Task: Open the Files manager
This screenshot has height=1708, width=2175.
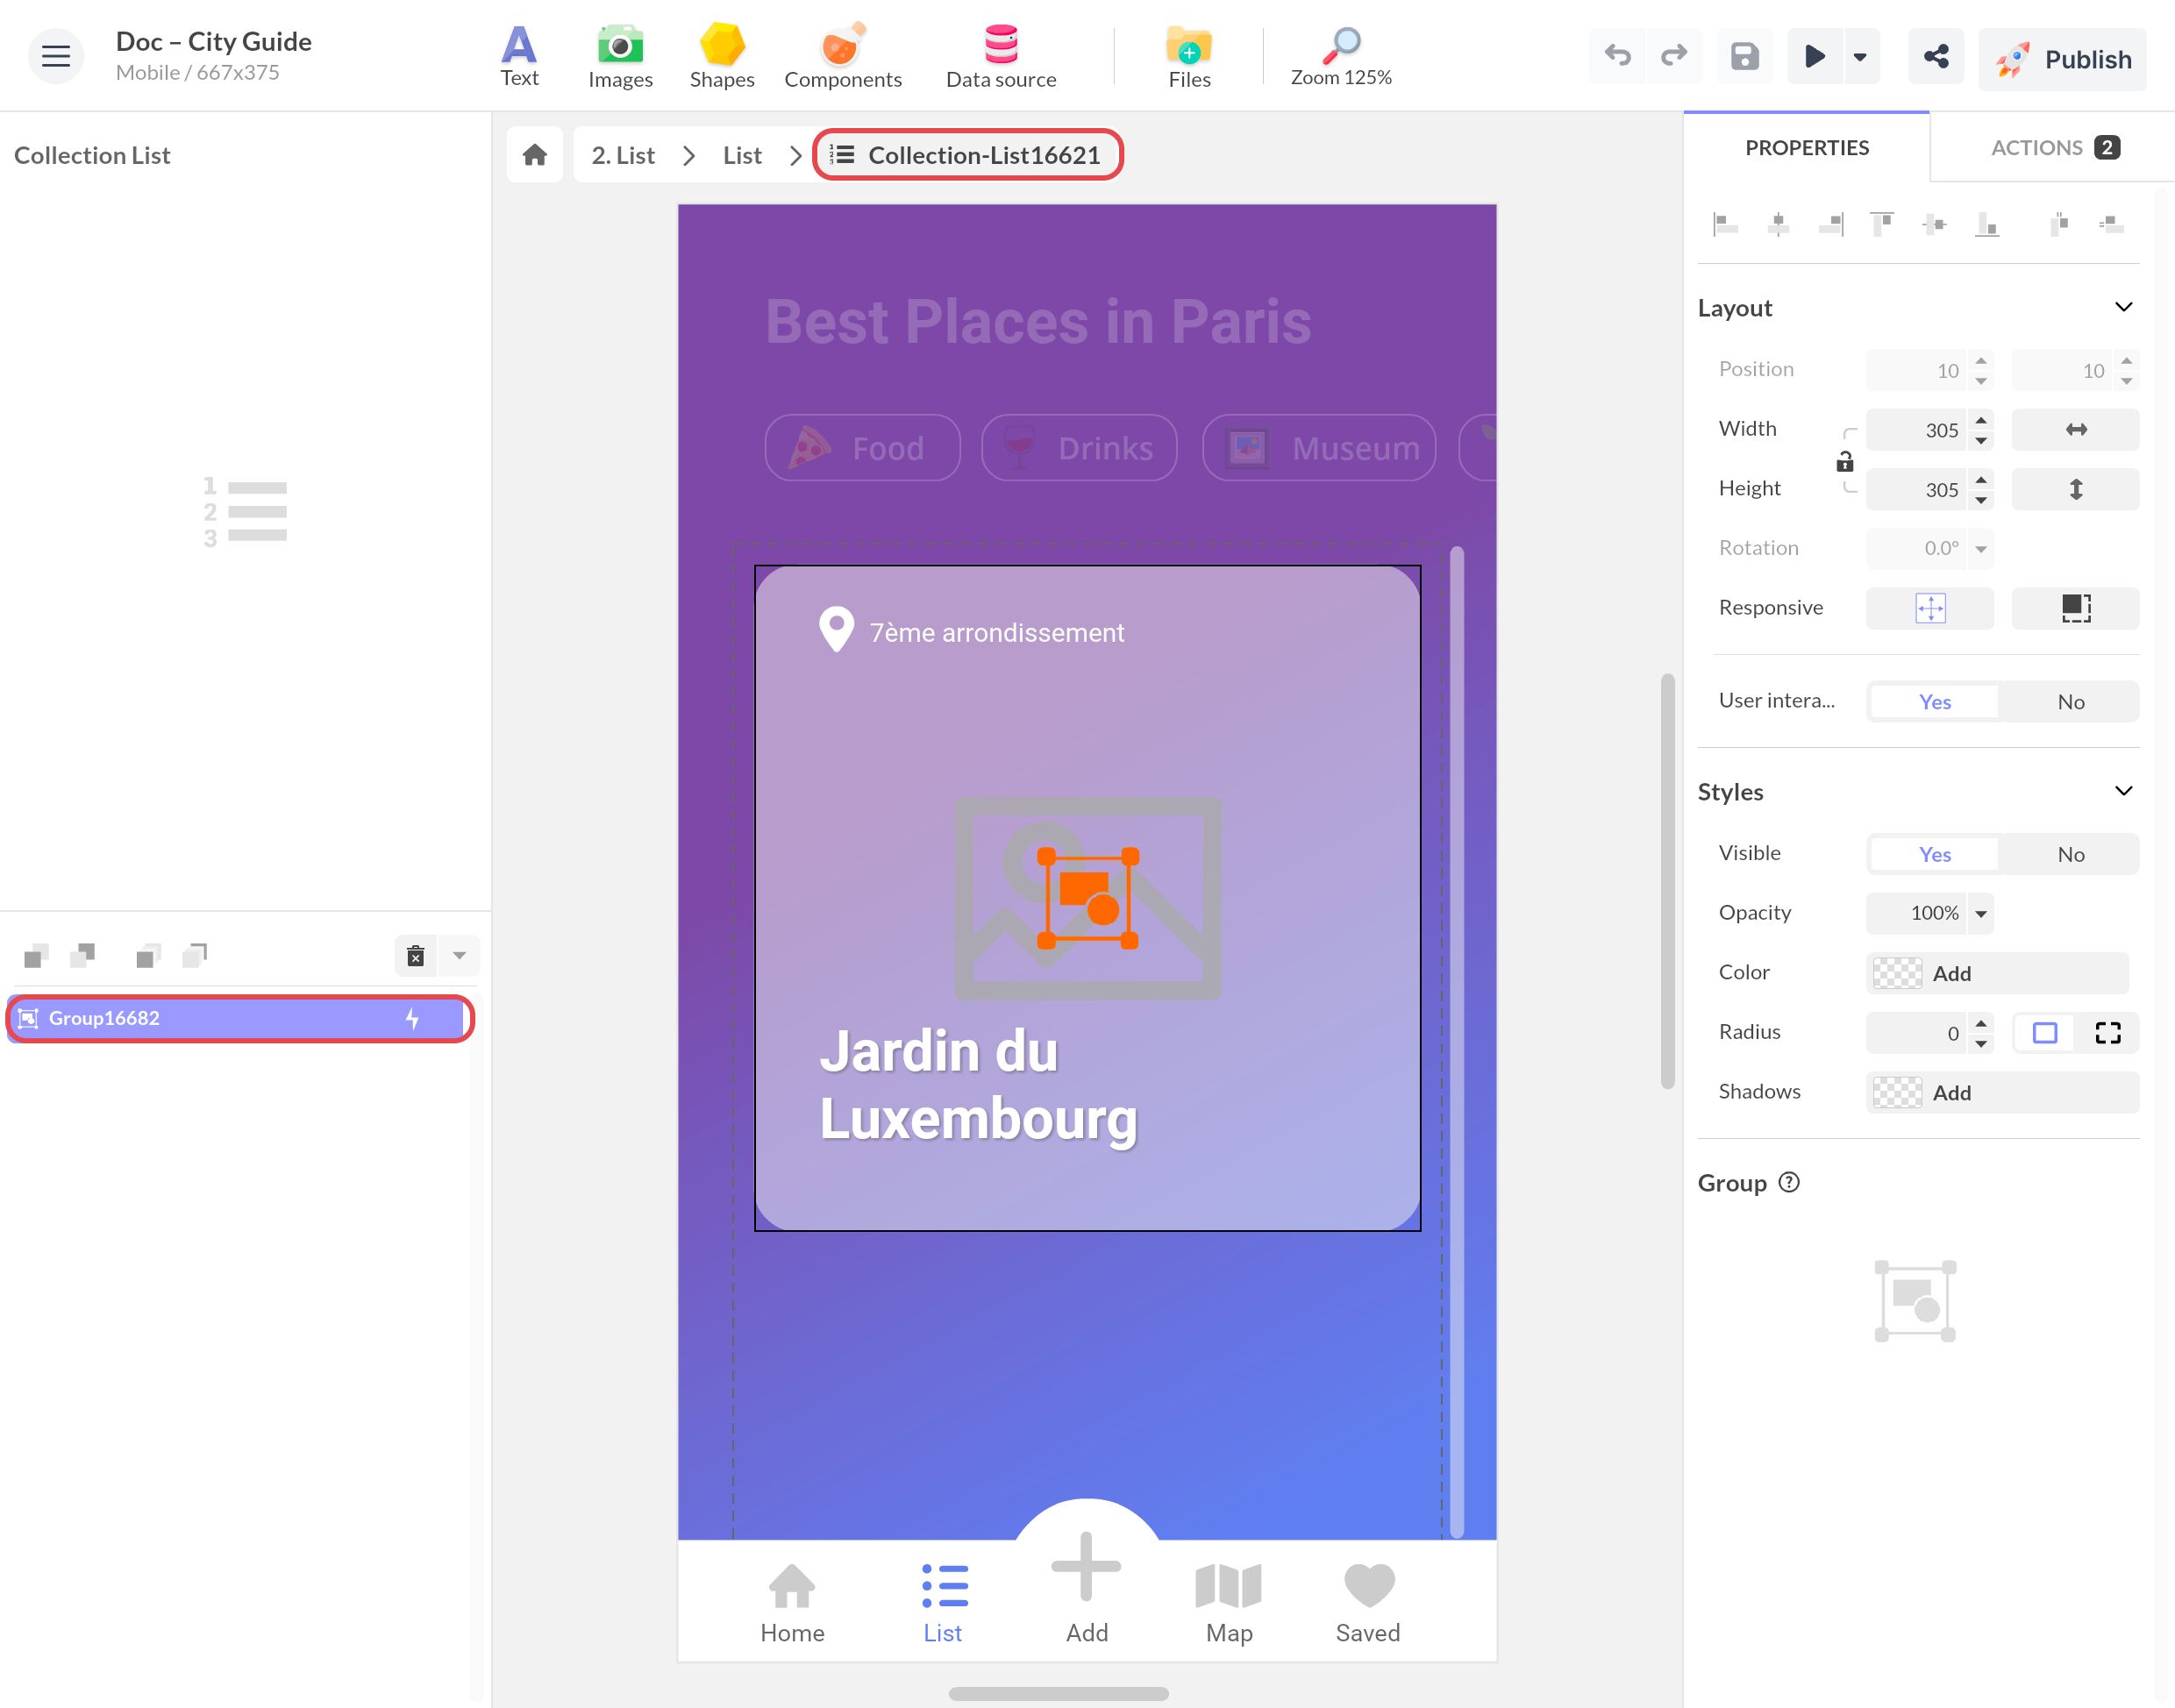Action: (x=1189, y=56)
